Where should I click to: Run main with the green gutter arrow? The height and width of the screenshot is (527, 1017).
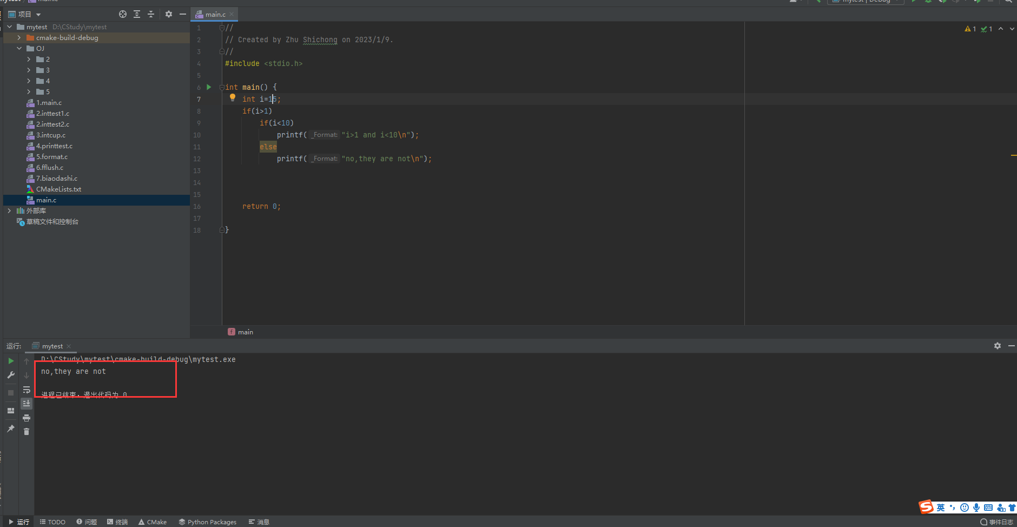(209, 87)
